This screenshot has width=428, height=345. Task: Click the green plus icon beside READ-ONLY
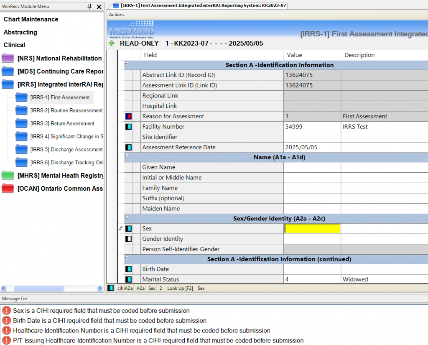pyautogui.click(x=111, y=43)
